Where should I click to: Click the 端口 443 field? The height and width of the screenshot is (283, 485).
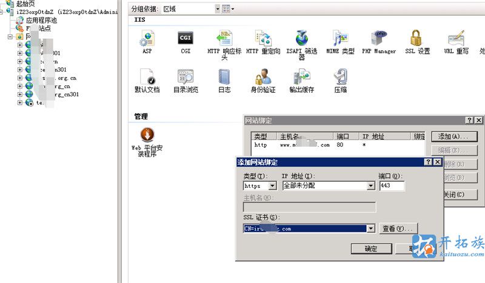pos(392,185)
